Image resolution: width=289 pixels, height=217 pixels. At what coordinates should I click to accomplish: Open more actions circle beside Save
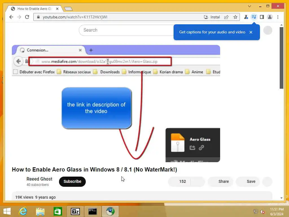pos(267,182)
